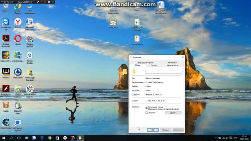
Task: Open the Action Center notification icon
Action: point(231,138)
